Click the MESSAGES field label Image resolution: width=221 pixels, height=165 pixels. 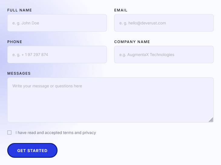19,73
